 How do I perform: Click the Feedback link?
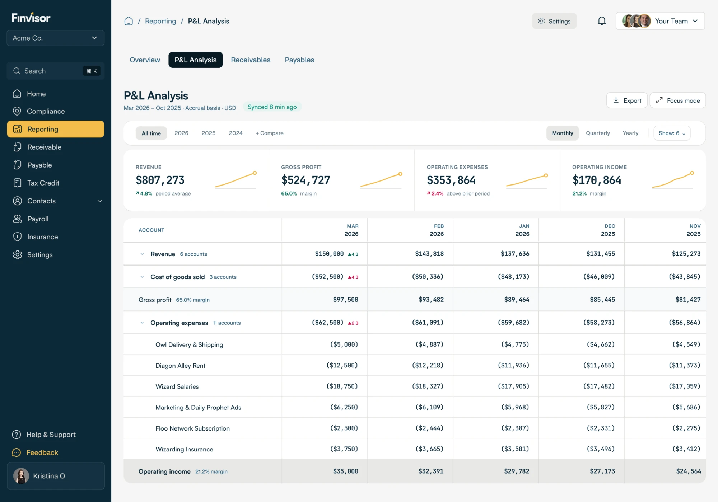coord(42,452)
